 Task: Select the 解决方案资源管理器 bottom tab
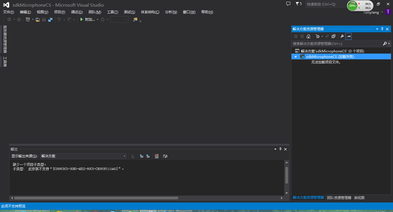(x=308, y=198)
